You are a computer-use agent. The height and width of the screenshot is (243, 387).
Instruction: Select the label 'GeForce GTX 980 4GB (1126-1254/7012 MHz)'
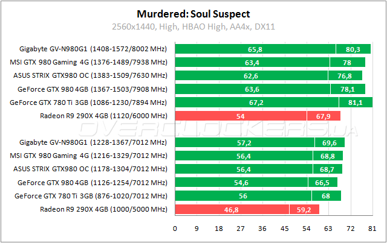pyautogui.click(x=93, y=183)
